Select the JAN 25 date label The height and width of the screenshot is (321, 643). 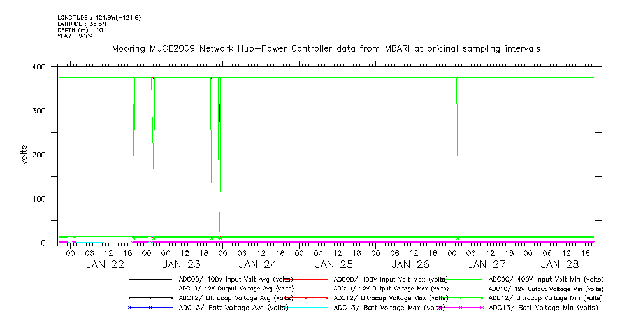334,264
